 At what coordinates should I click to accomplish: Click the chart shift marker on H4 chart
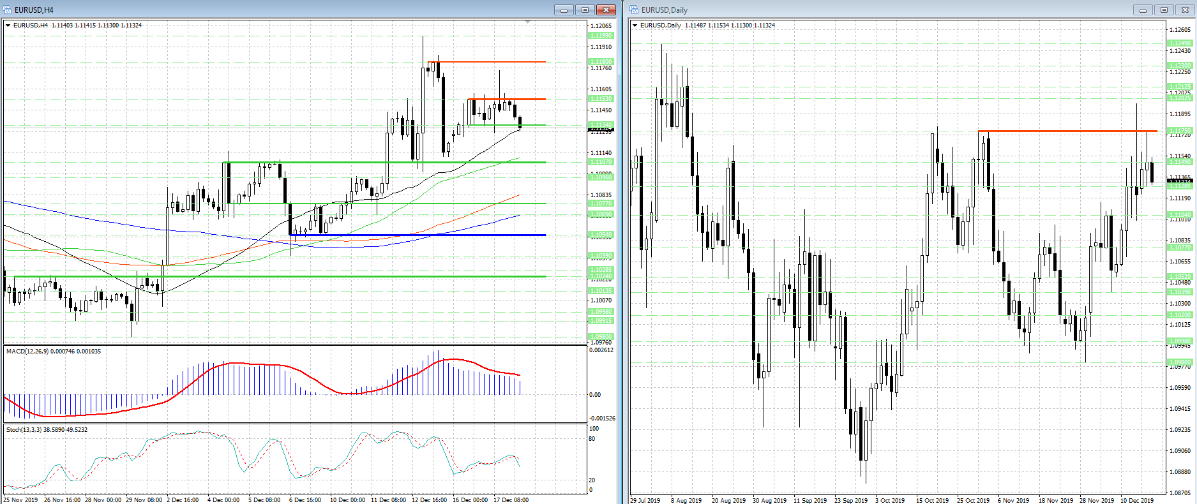pos(527,22)
